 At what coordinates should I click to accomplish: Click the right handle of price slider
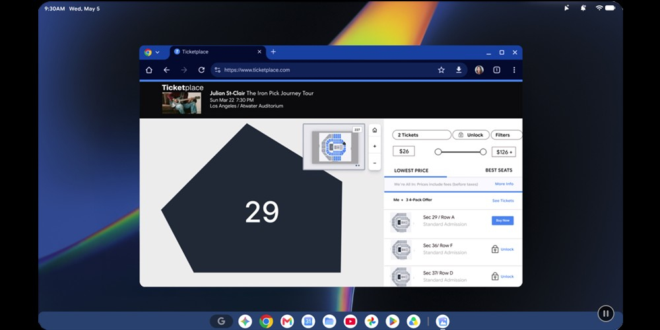click(483, 152)
